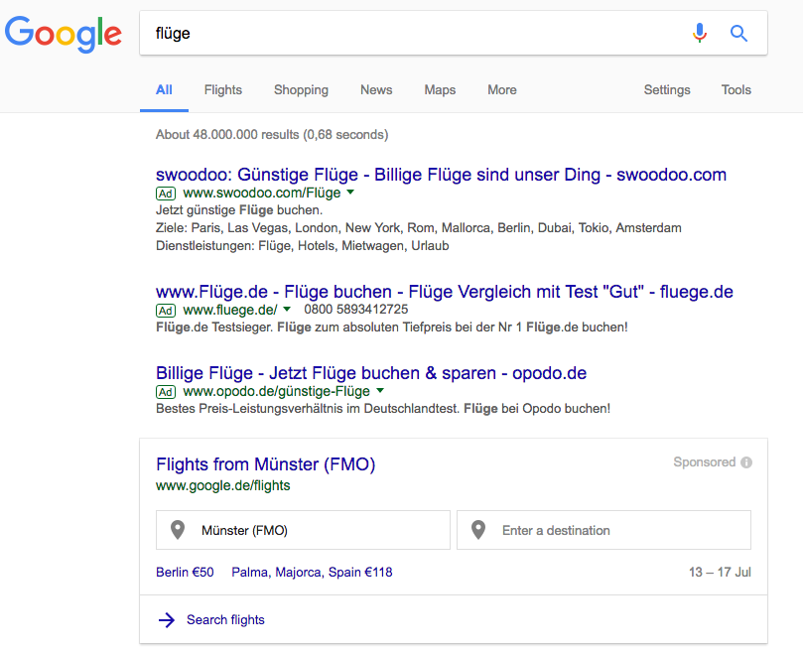Viewport: 803px width, 654px height.
Task: Click the www.google.de/flights URL
Action: 222,485
